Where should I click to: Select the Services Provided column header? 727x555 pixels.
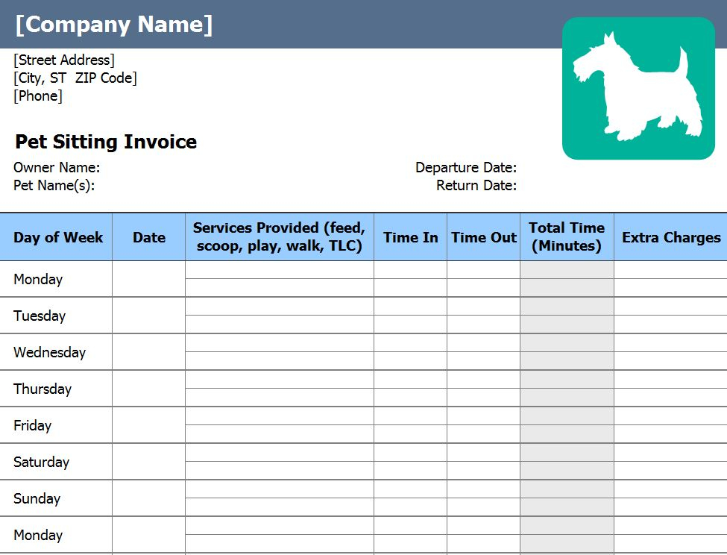point(280,237)
